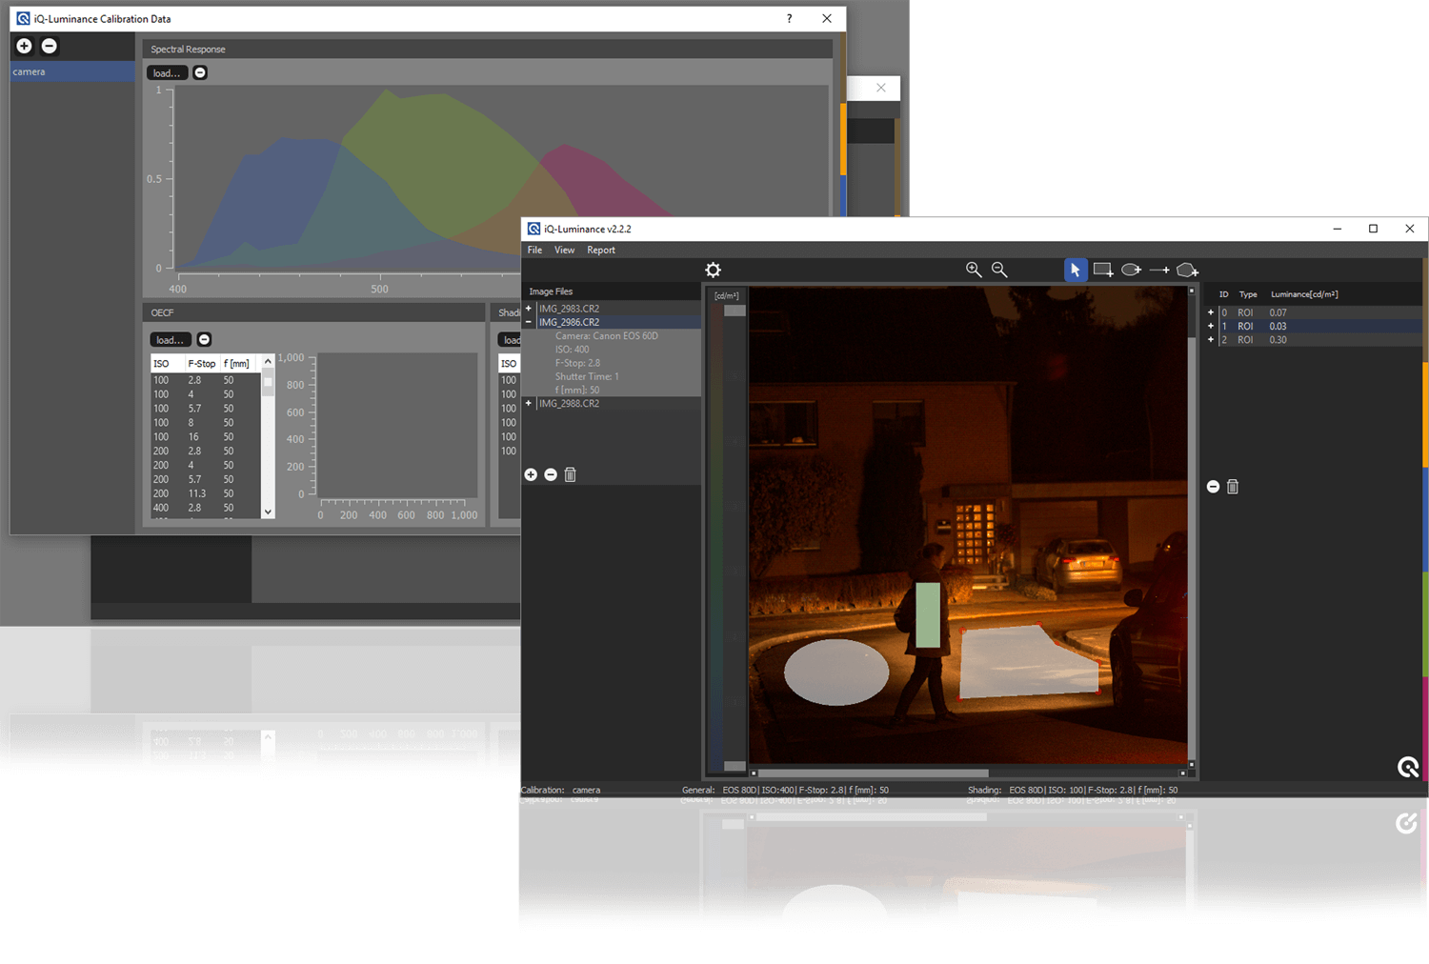Click OECF table scroll up arrow
1429x964 pixels.
(x=268, y=361)
